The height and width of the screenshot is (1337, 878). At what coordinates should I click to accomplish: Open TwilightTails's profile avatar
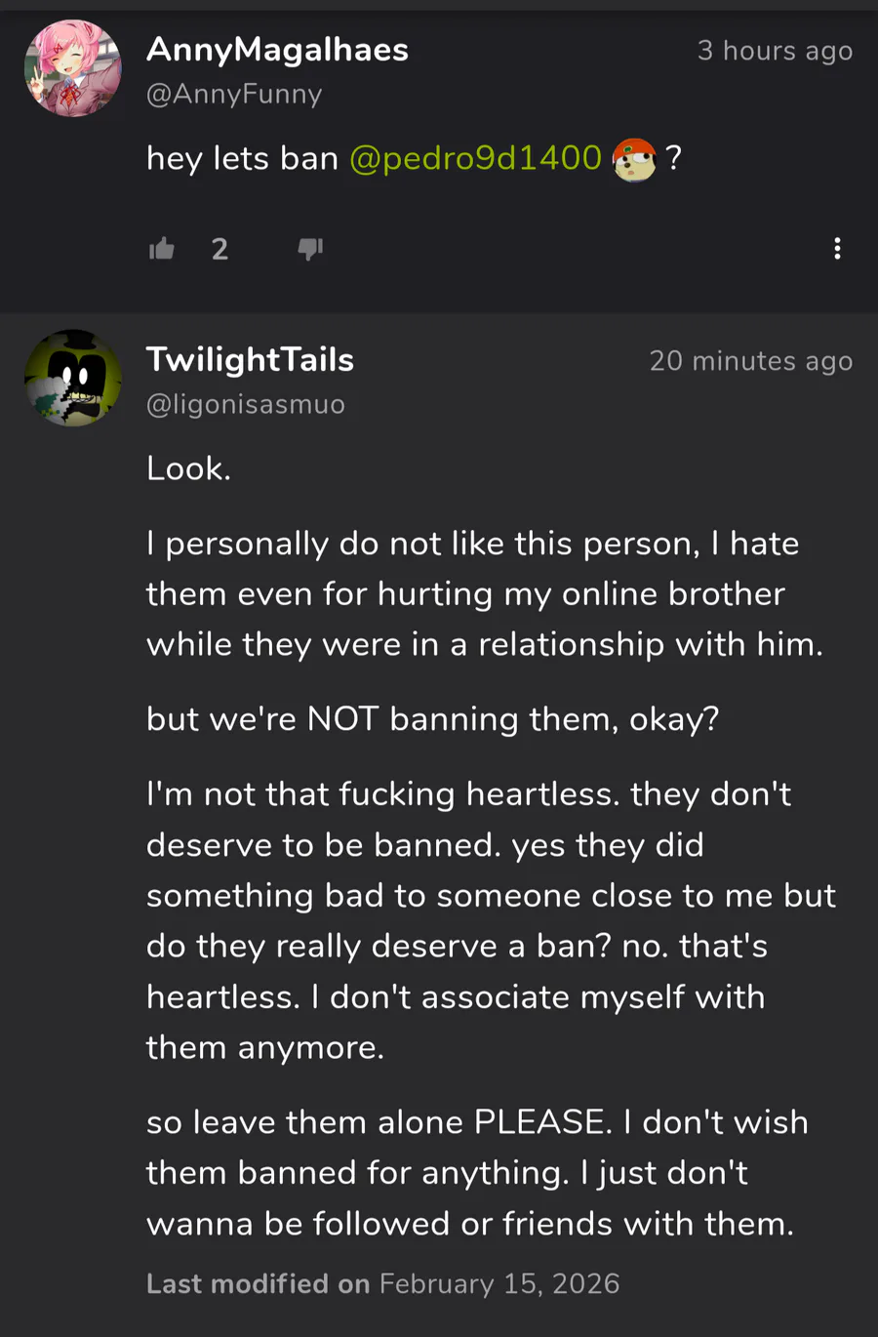coord(73,378)
